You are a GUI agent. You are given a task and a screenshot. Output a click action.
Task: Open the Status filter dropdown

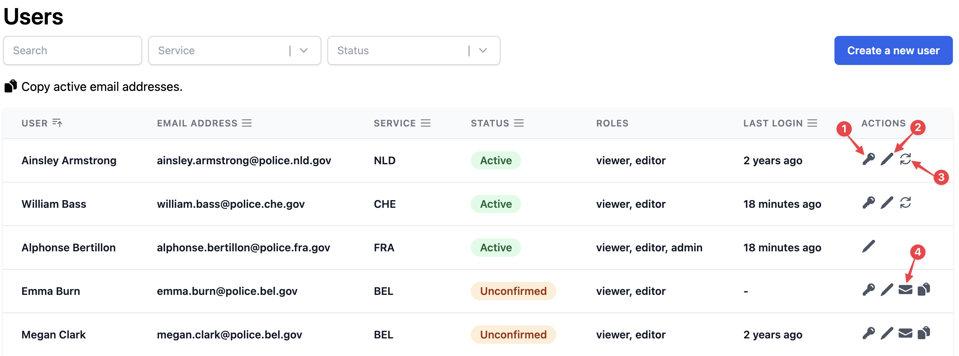[483, 50]
